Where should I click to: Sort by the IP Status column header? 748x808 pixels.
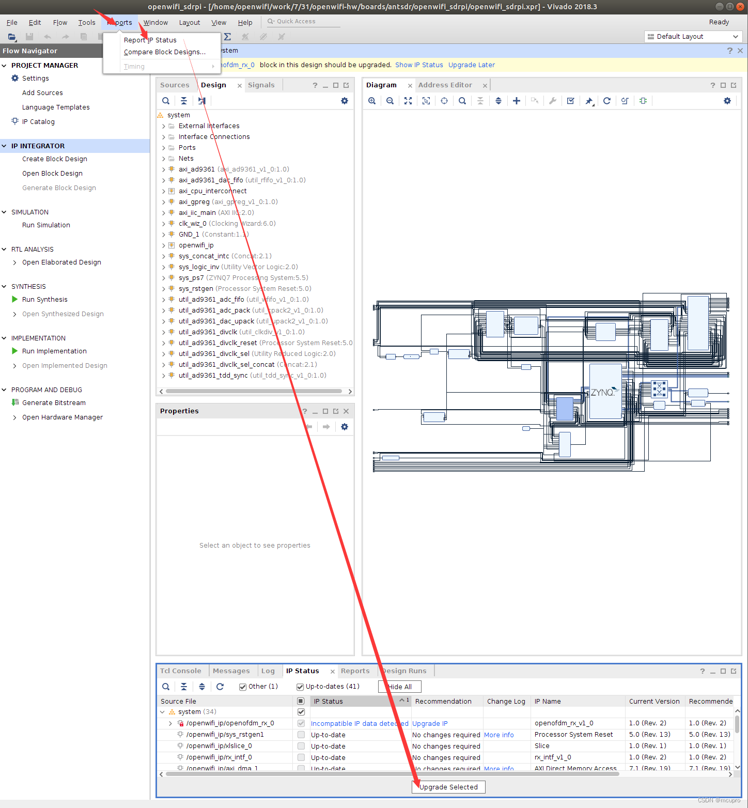tap(361, 701)
